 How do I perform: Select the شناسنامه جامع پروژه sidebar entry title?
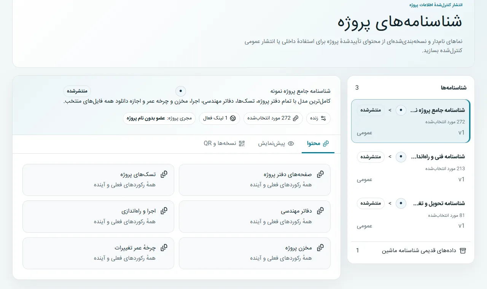tap(437, 110)
